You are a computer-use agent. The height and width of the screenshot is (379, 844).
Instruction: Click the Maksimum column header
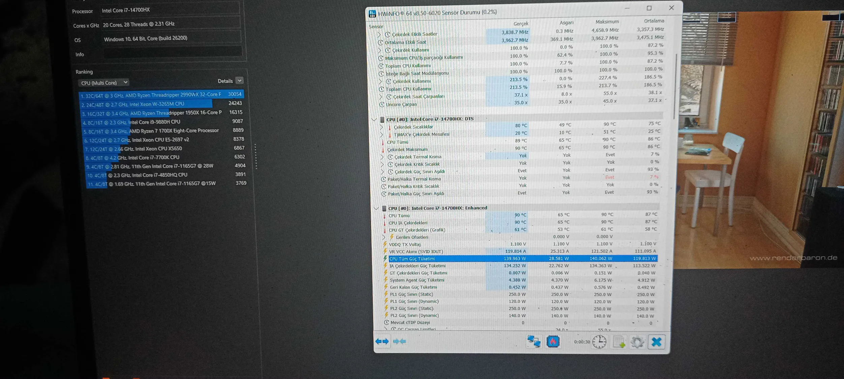[x=607, y=22]
